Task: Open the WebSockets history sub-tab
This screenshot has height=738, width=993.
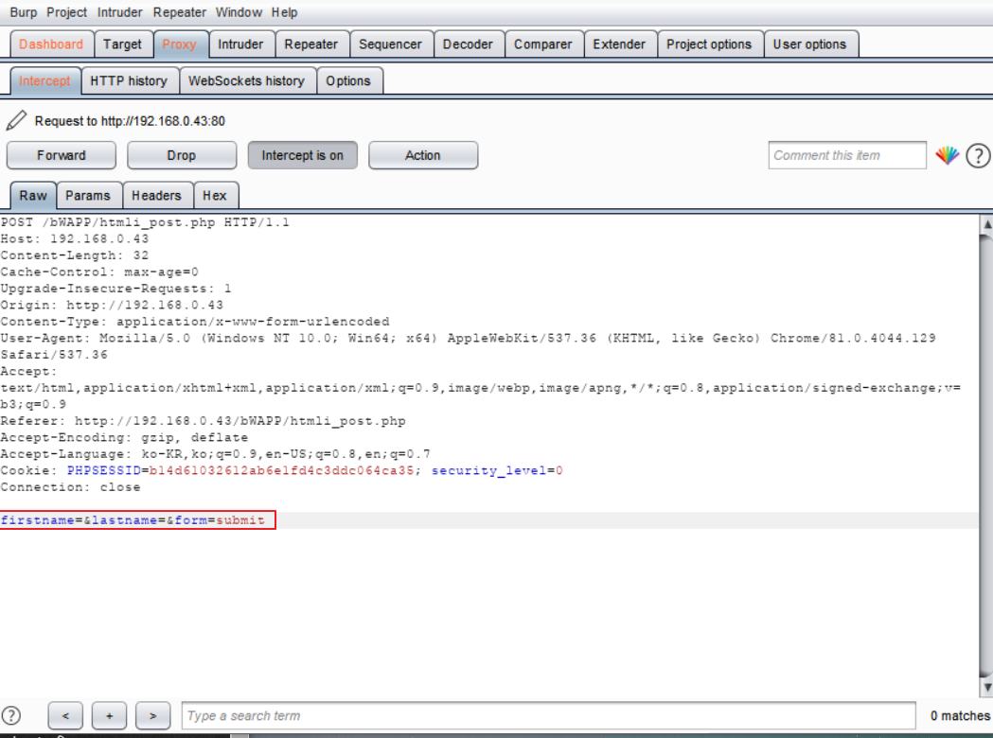Action: point(246,81)
